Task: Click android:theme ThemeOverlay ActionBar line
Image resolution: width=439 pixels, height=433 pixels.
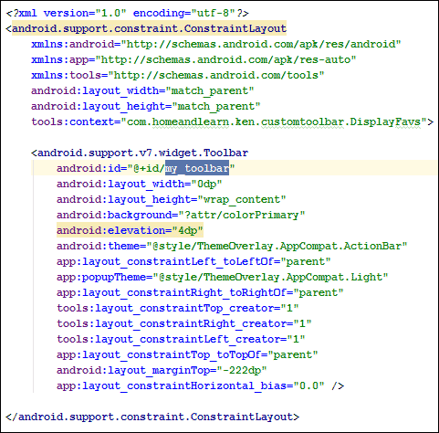Action: (x=232, y=246)
